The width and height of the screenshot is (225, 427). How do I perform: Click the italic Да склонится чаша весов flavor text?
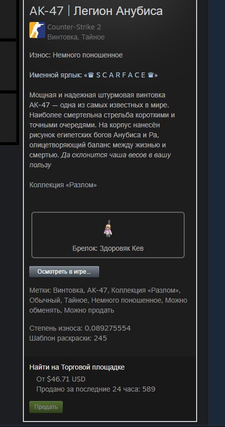pyautogui.click(x=100, y=160)
